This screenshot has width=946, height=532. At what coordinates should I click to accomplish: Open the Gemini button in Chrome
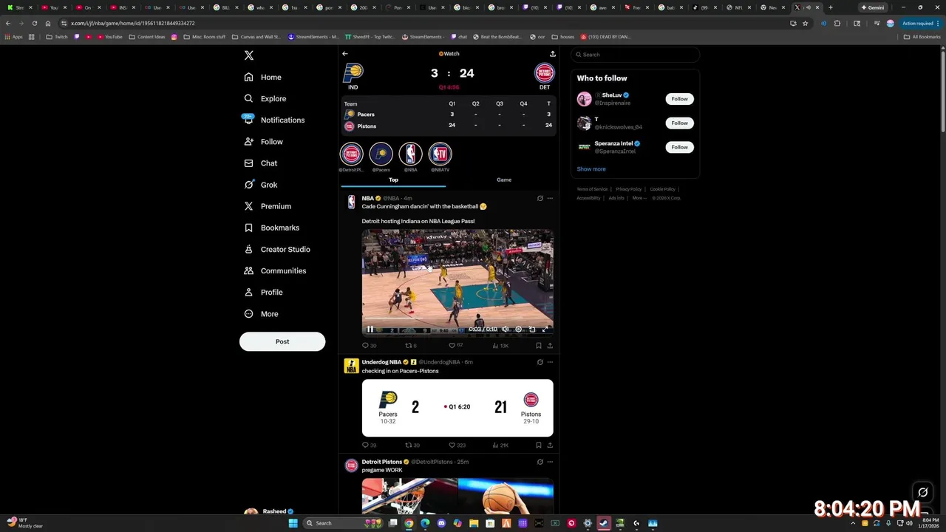[872, 7]
